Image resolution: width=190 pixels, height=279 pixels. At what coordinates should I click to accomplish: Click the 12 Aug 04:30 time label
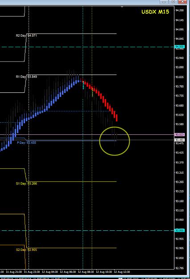(50, 272)
